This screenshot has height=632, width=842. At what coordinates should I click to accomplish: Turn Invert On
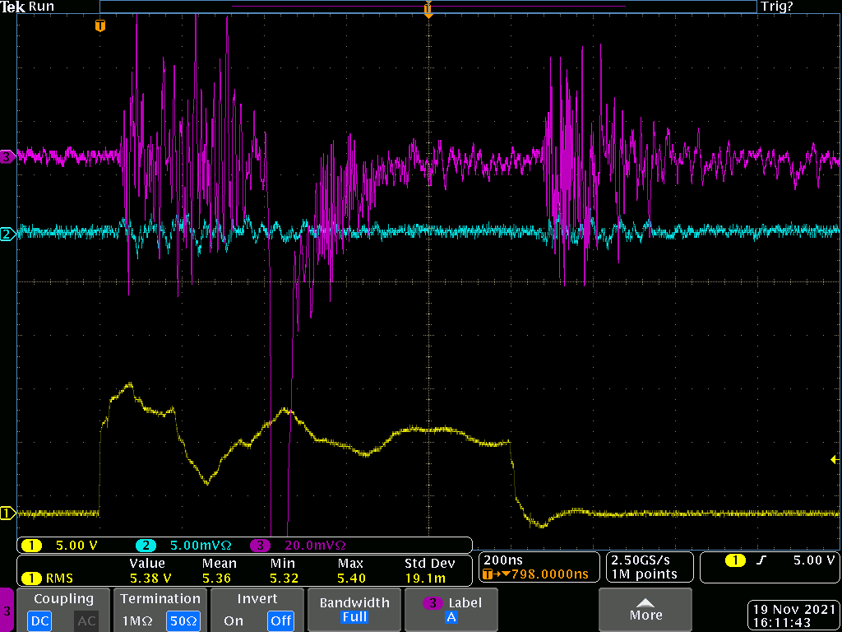(234, 620)
